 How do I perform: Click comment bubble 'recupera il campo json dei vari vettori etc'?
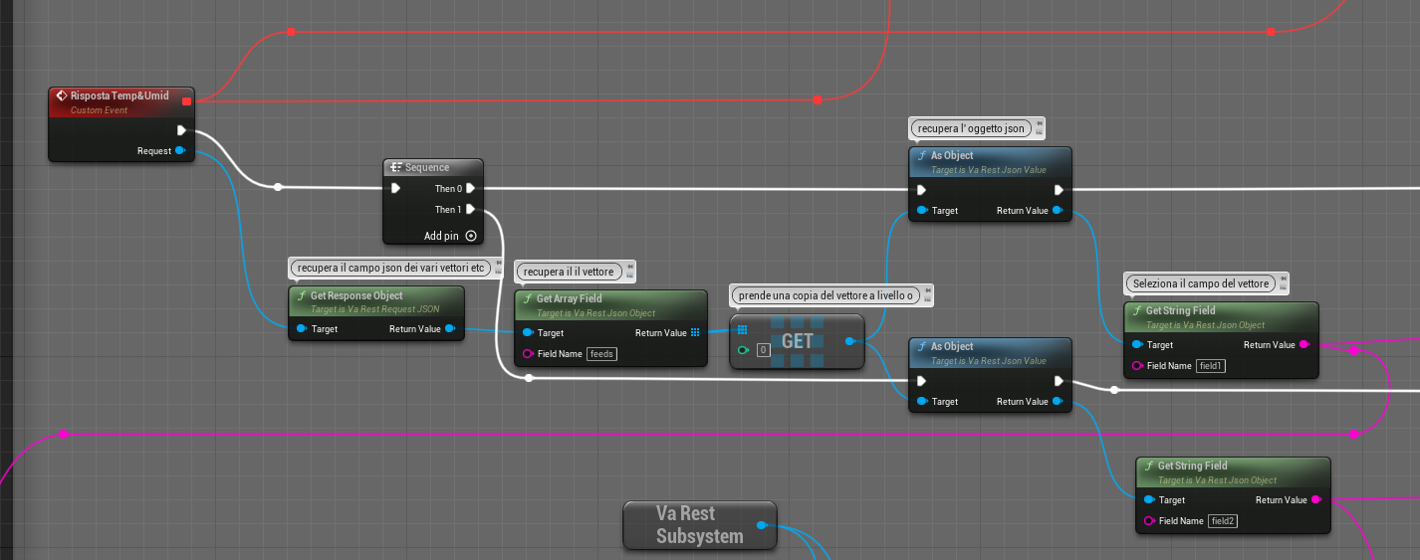[x=390, y=268]
